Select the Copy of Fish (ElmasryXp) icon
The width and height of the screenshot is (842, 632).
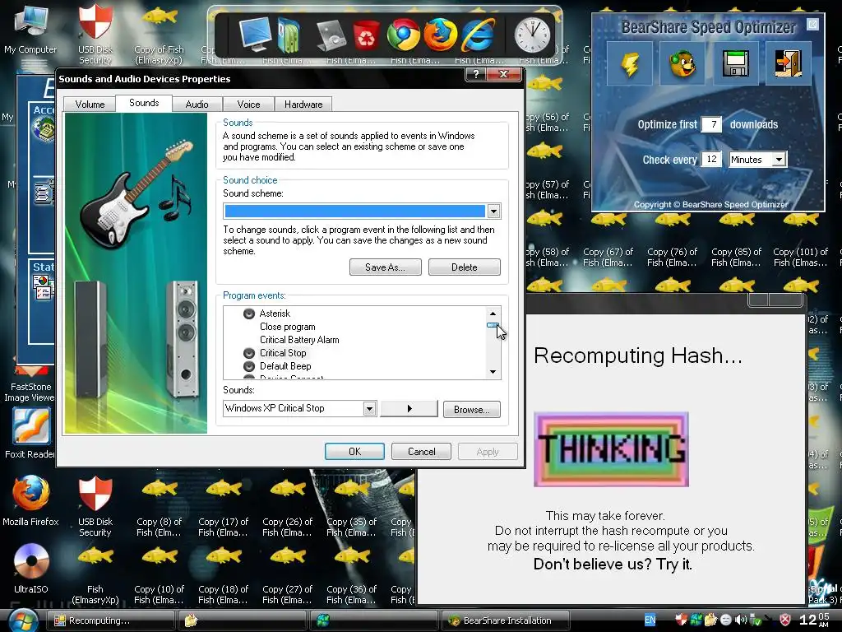pos(159,33)
